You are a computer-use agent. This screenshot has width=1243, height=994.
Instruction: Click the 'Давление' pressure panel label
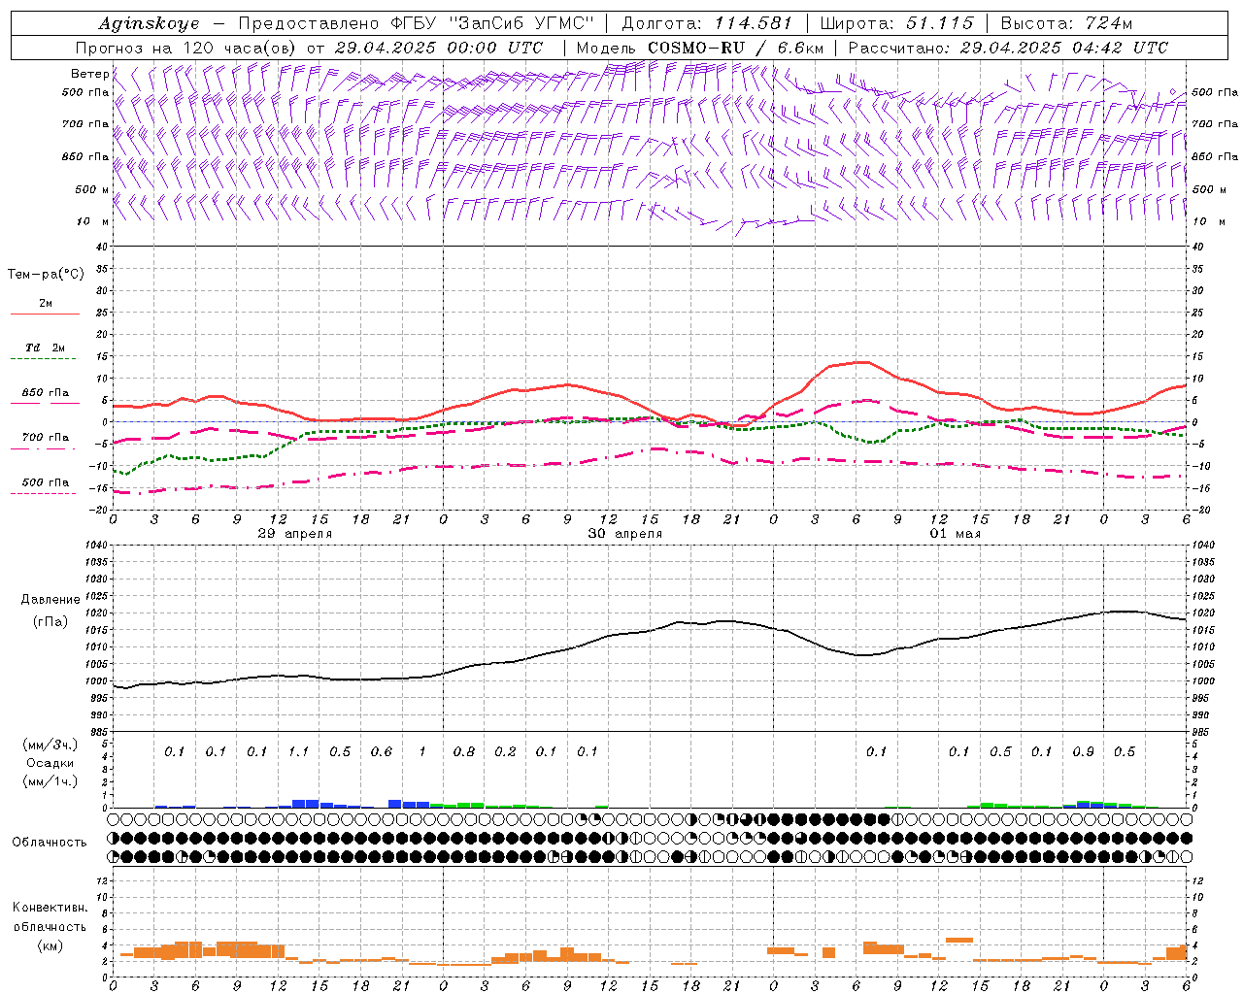point(50,600)
